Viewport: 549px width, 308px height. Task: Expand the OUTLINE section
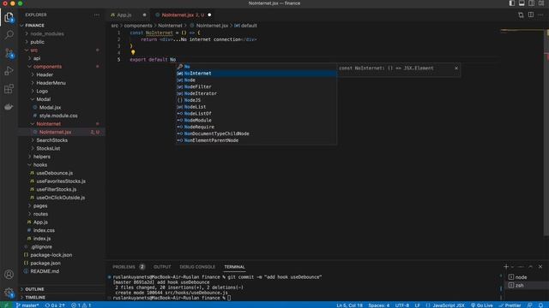[34, 289]
